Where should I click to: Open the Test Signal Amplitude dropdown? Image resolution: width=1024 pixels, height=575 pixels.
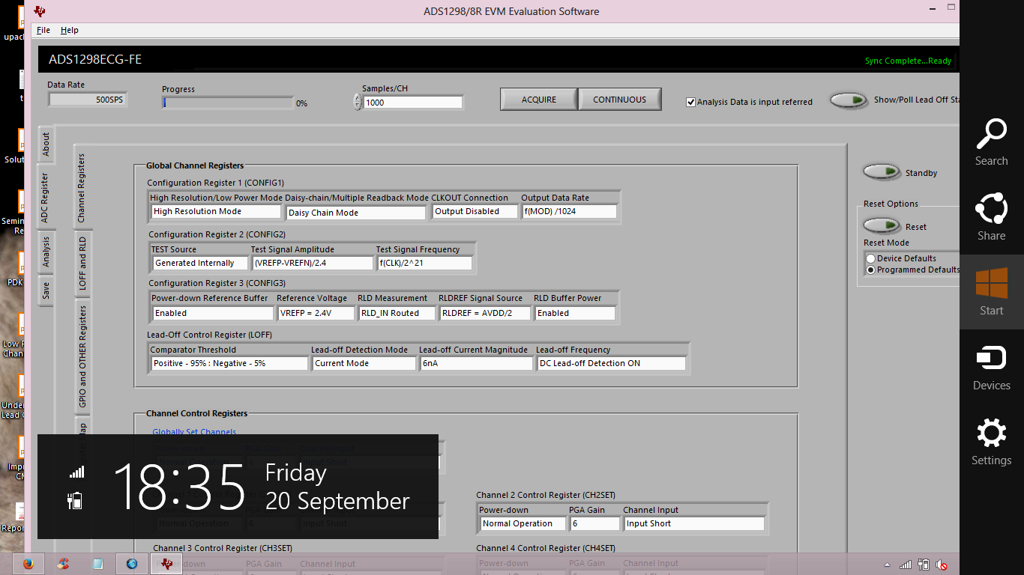point(312,263)
